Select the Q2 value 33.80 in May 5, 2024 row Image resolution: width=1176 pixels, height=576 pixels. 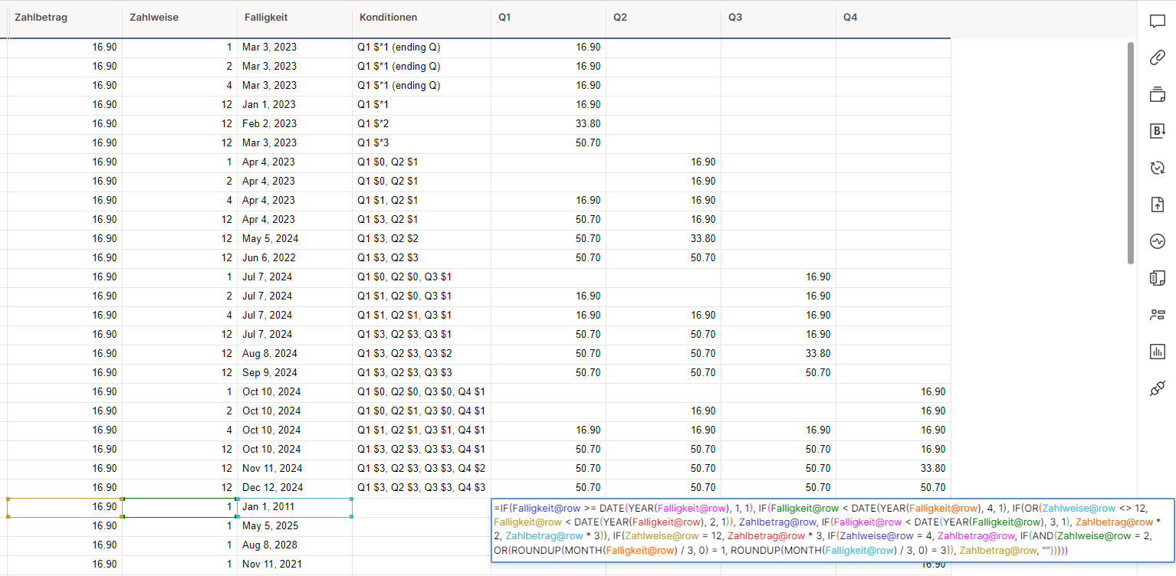663,238
